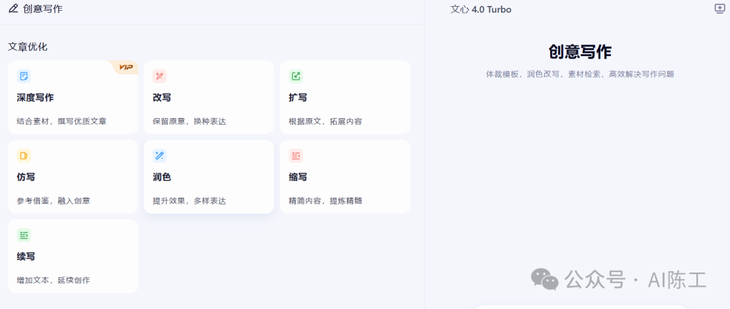Click the 创意写作 pencil icon in header
The height and width of the screenshot is (309, 730).
(x=13, y=9)
